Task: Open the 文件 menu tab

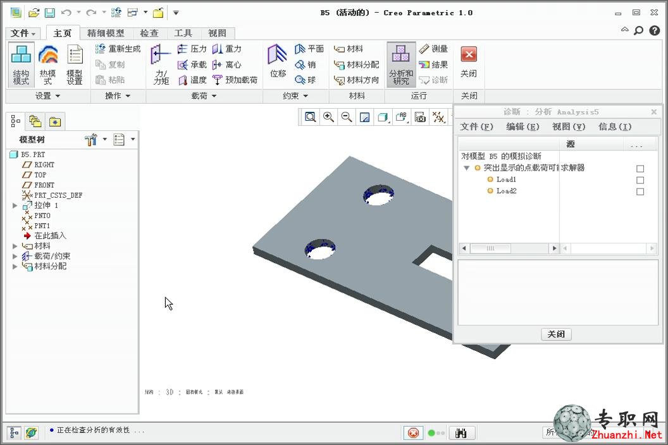Action: click(x=23, y=34)
